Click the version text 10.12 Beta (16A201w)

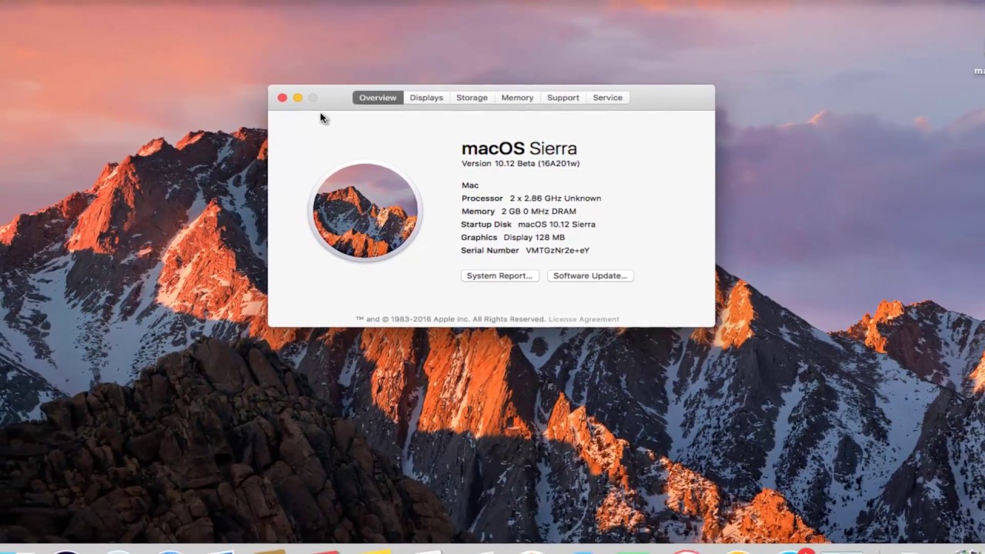click(x=520, y=163)
